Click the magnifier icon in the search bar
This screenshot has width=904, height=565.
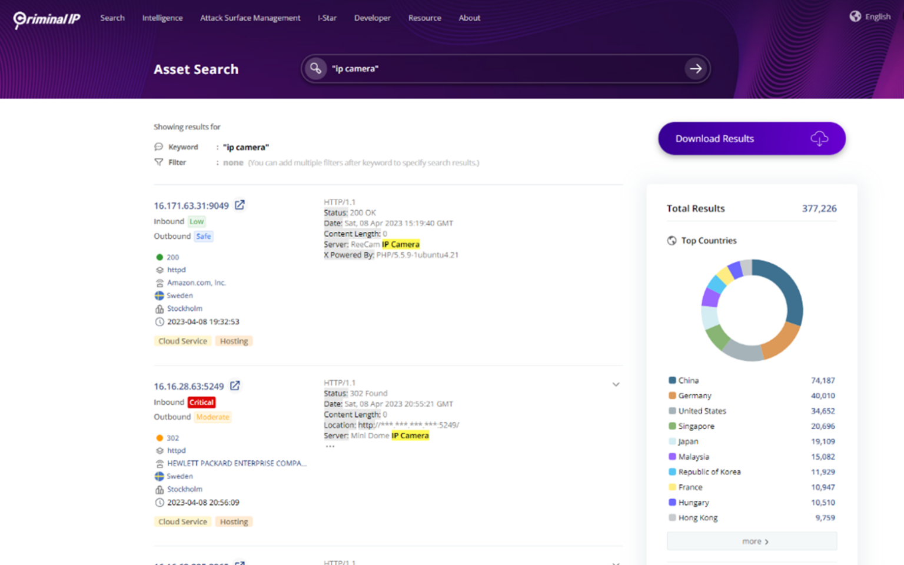point(315,68)
